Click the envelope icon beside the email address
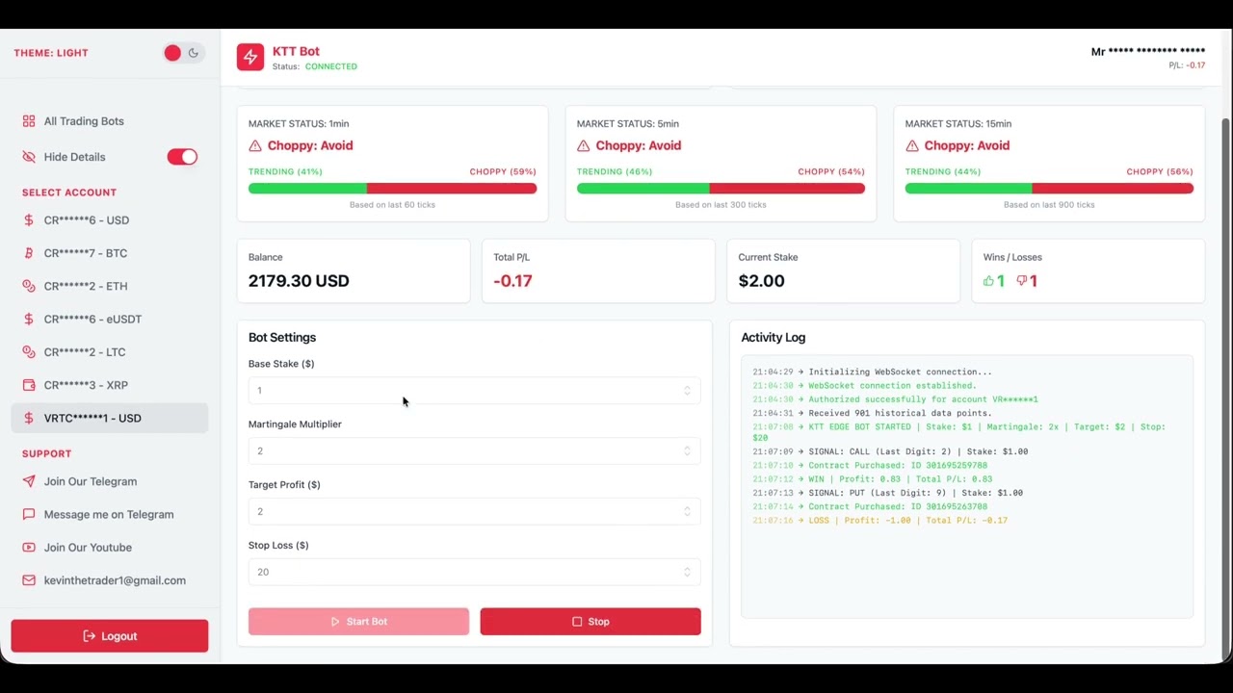 (x=29, y=580)
